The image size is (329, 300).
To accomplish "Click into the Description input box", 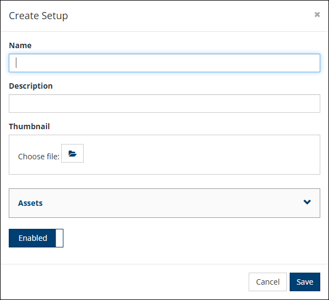I will pos(164,103).
